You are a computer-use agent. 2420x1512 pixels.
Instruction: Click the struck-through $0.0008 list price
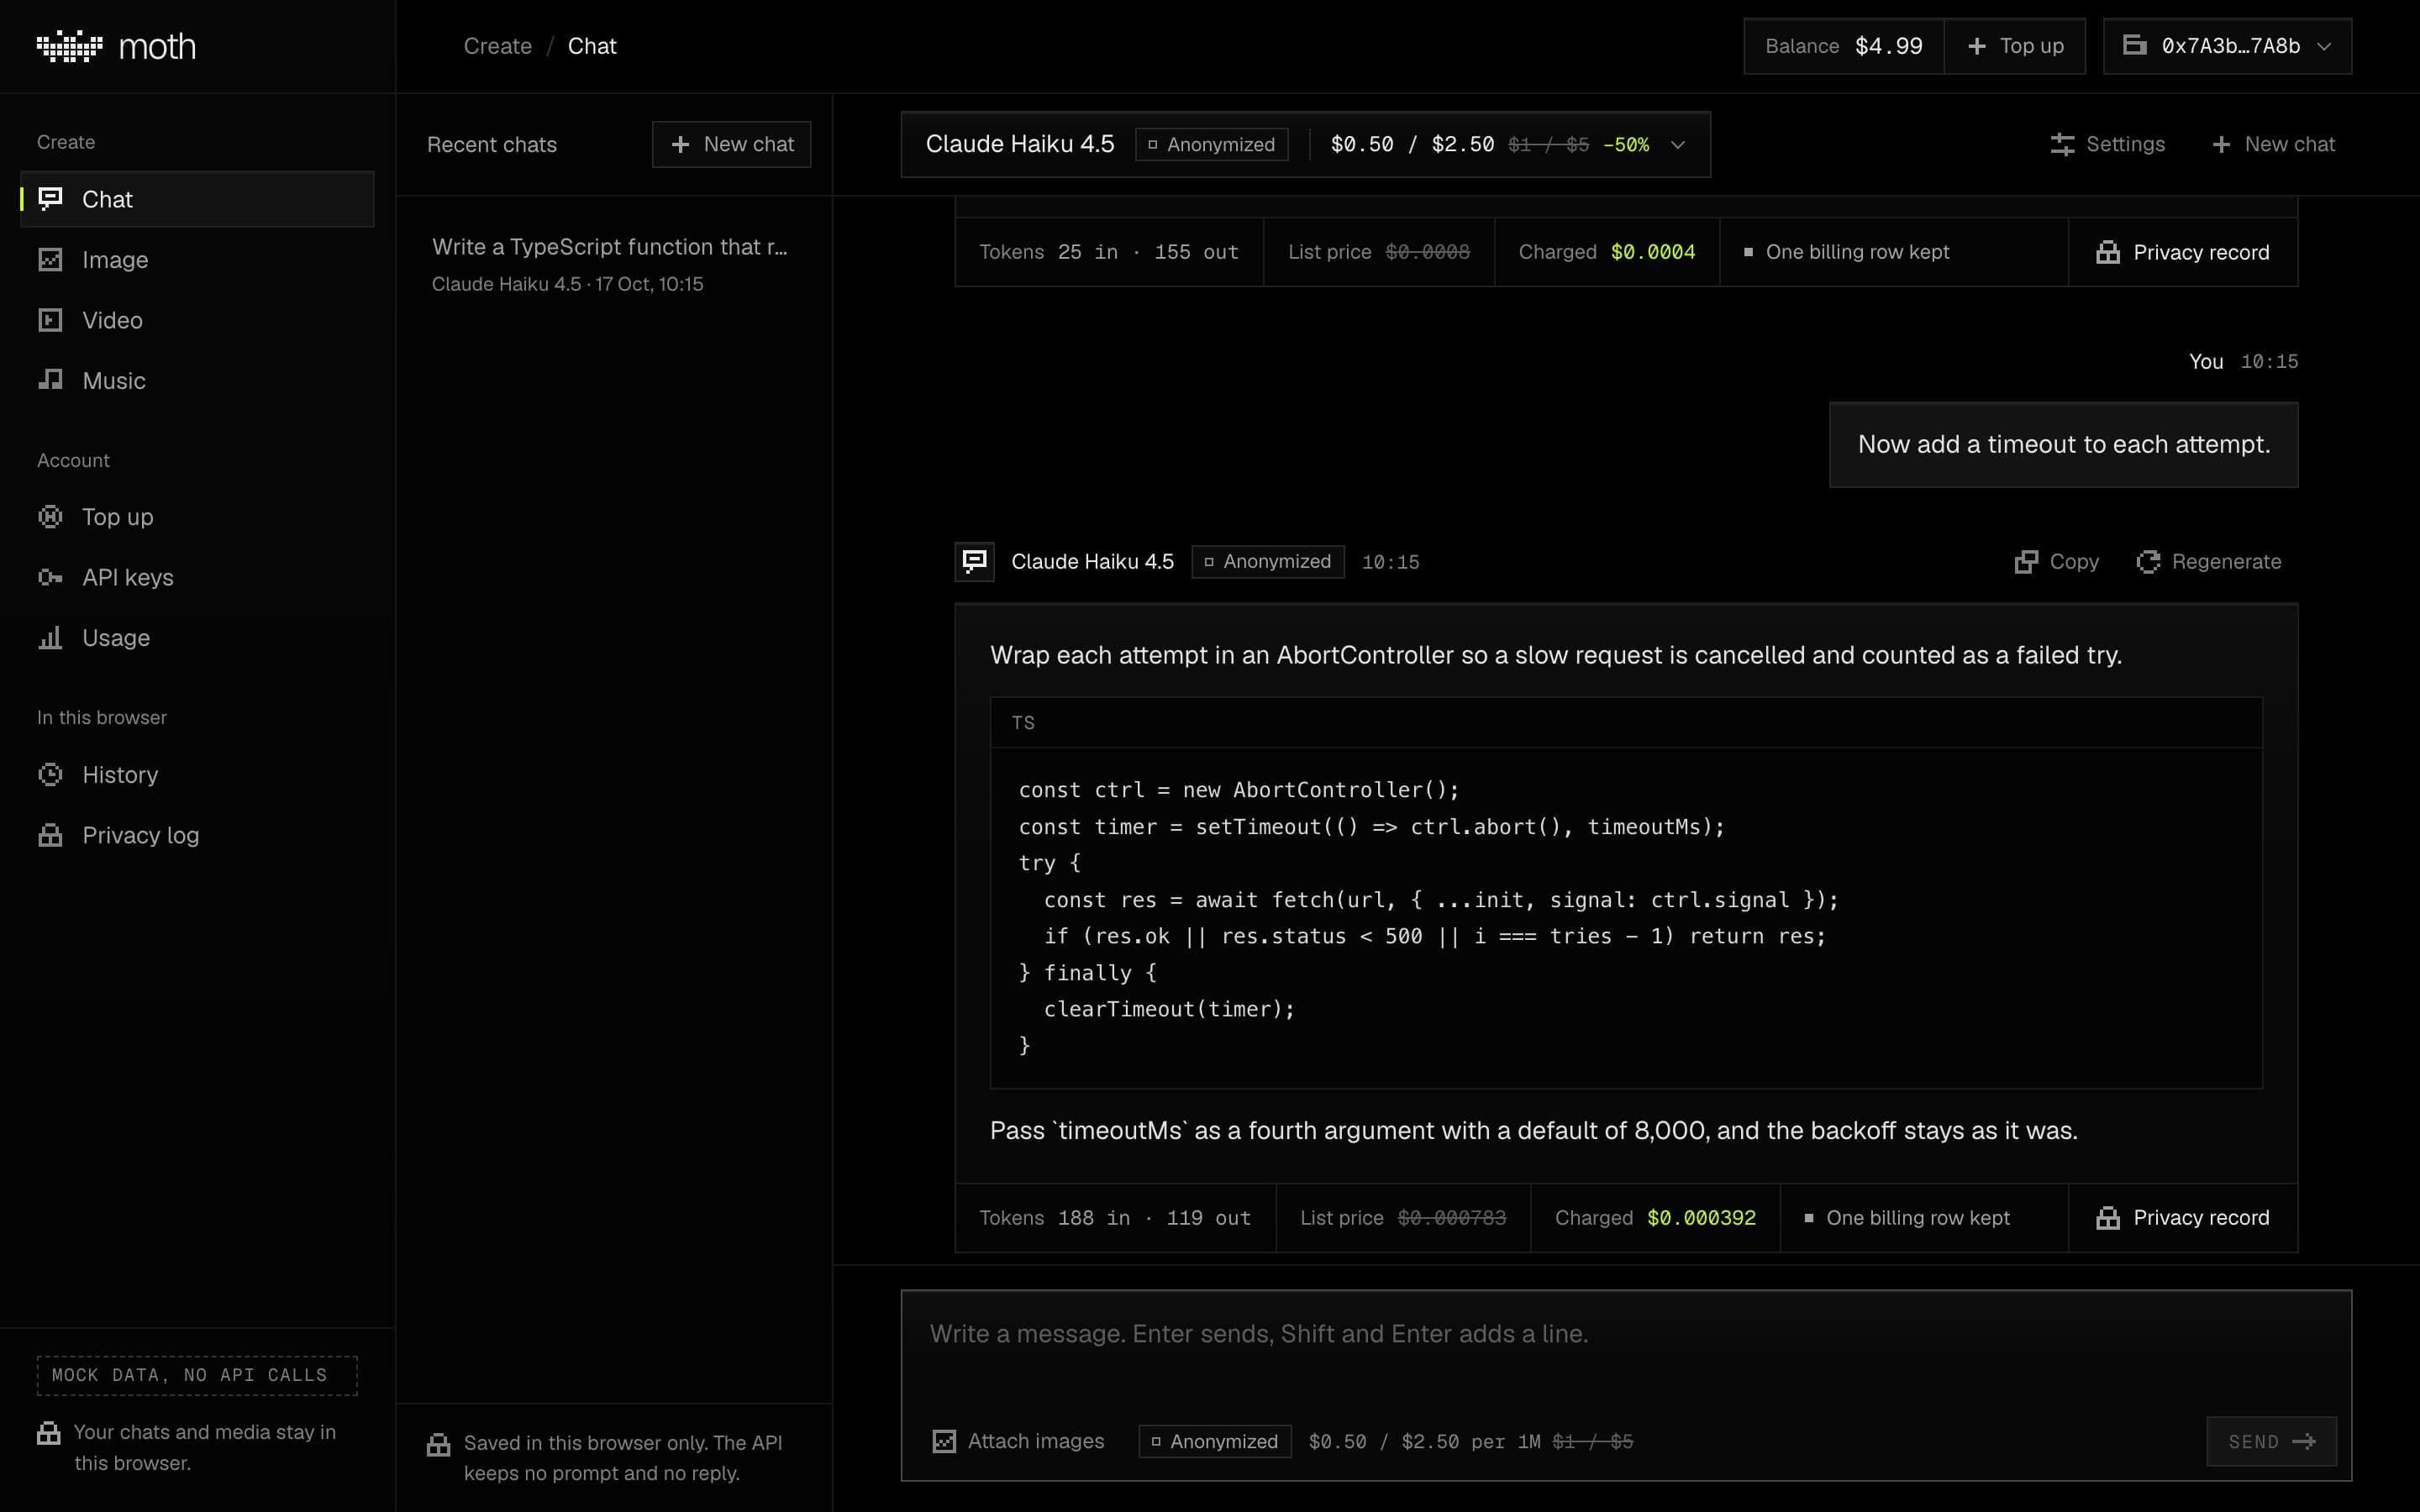[x=1427, y=252]
